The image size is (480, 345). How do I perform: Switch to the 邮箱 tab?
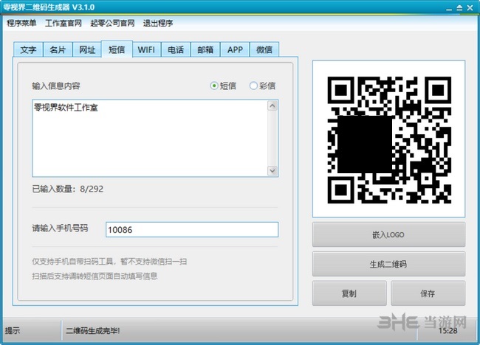pos(205,49)
